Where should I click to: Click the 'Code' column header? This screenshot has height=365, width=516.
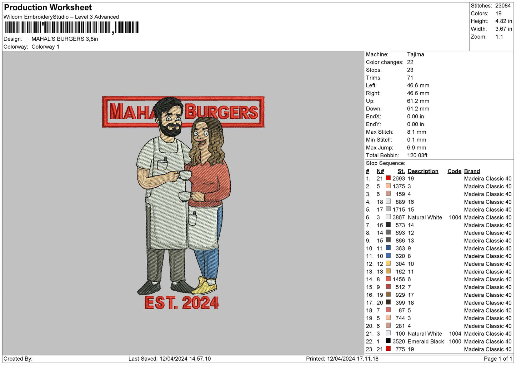454,171
